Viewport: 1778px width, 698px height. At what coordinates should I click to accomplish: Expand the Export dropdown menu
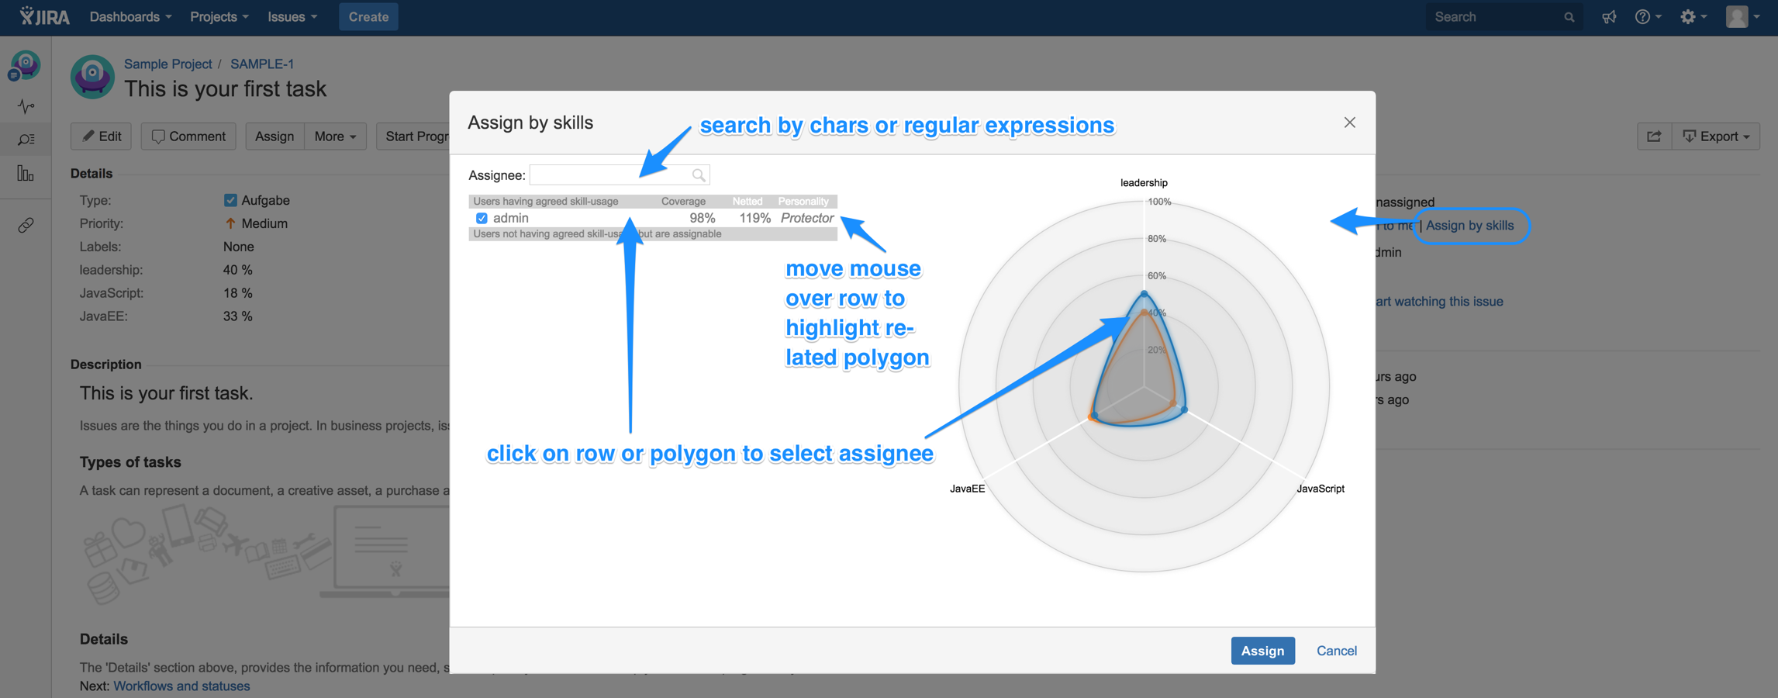1716,136
